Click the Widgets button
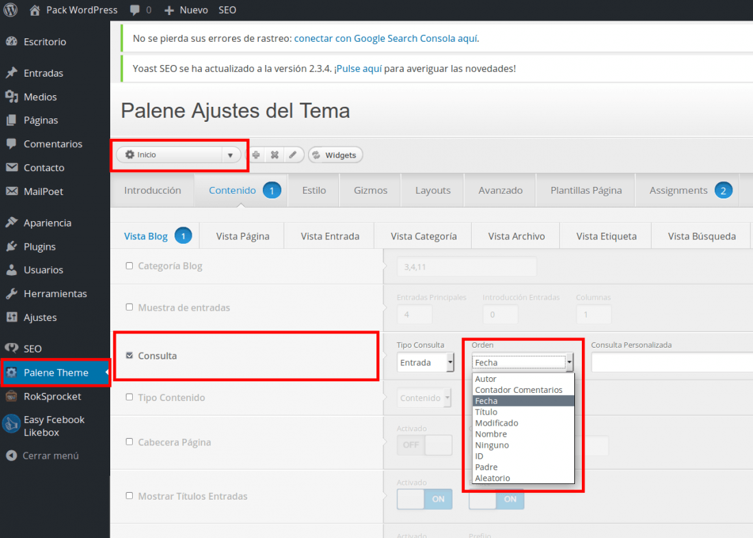 tap(335, 155)
